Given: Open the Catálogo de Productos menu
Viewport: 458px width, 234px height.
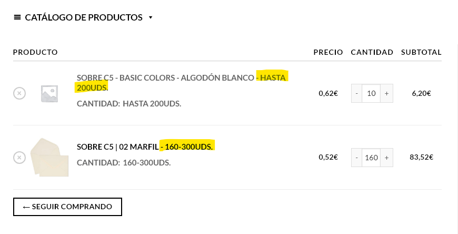Looking at the screenshot, I should (84, 17).
